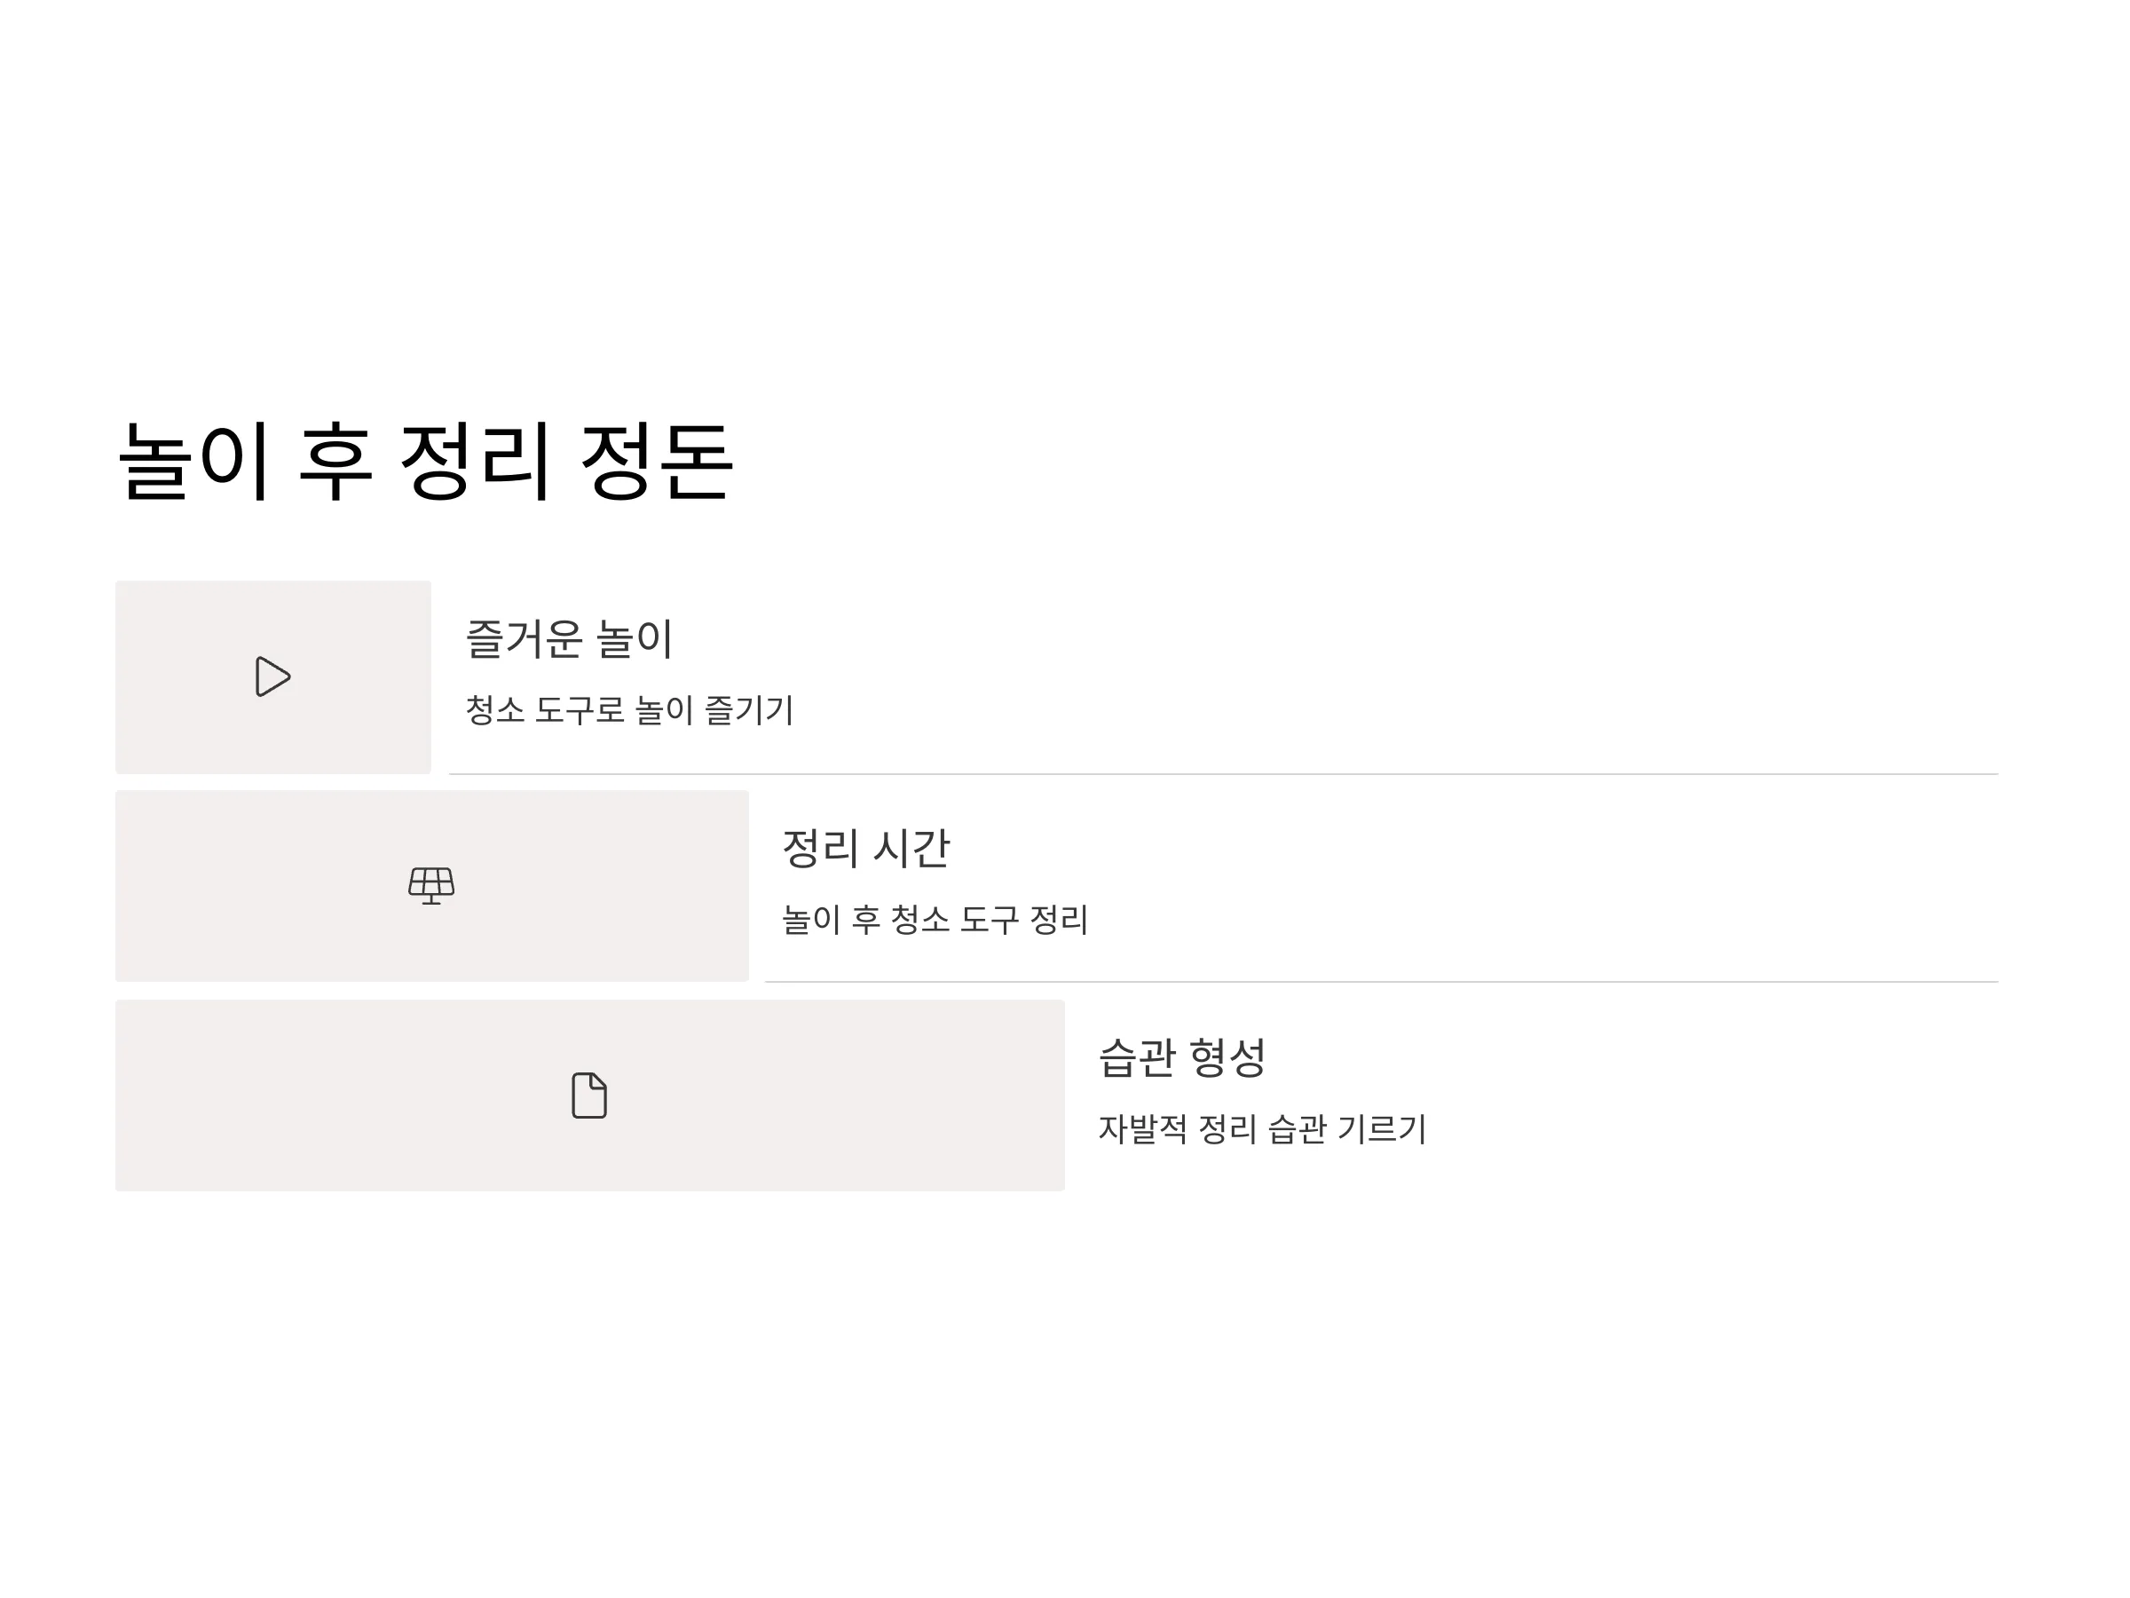Click the solar panel grid icon
The height and width of the screenshot is (1598, 2130).
pos(431,885)
